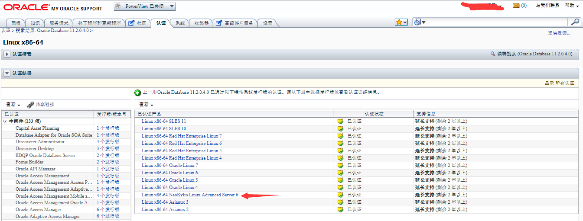Switch to the 知识 tab
Image resolution: width=583 pixels, height=221 pixels.
click(x=35, y=23)
